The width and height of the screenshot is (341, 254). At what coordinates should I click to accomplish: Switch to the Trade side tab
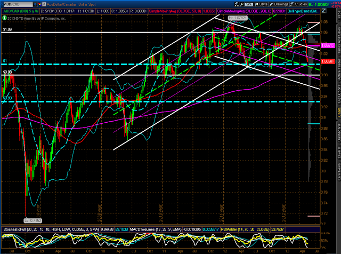[x=339, y=15]
